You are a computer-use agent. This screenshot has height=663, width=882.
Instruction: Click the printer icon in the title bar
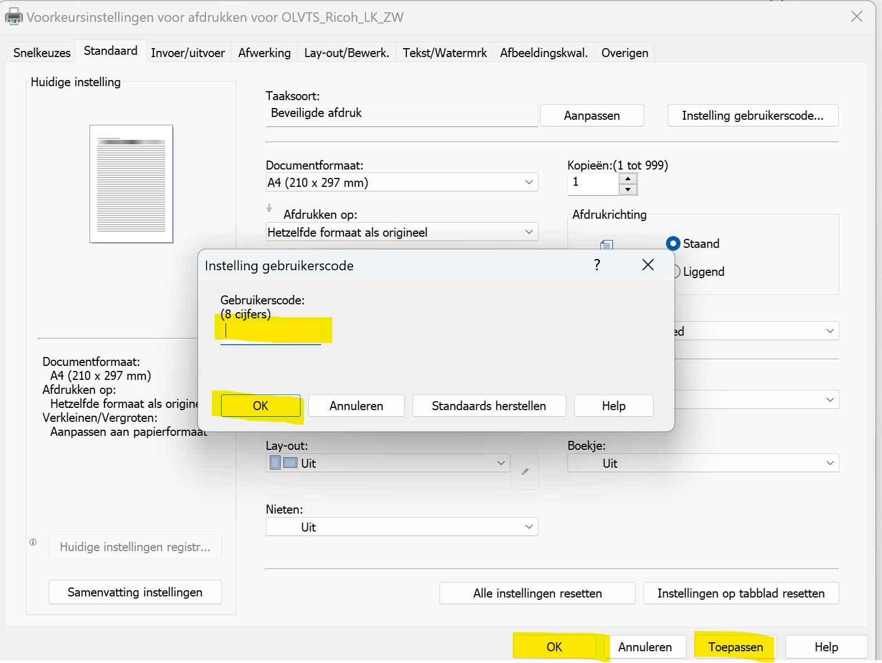(x=13, y=17)
